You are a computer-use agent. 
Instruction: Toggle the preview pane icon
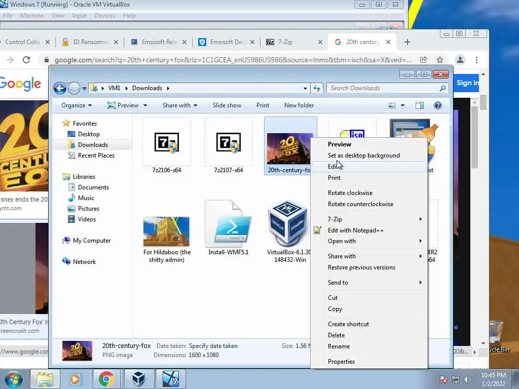419,105
